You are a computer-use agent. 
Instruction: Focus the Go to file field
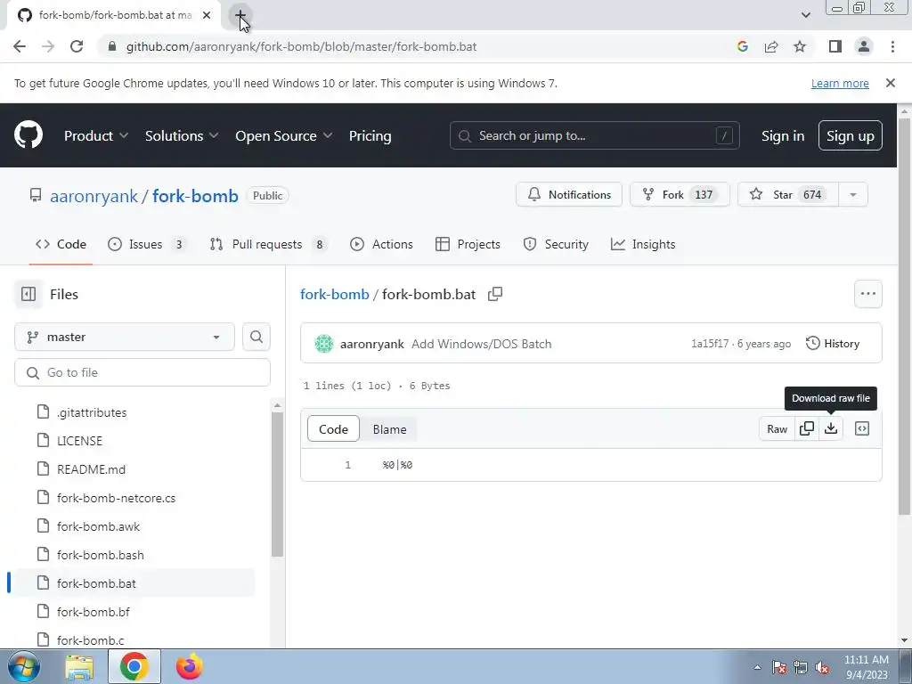(142, 372)
